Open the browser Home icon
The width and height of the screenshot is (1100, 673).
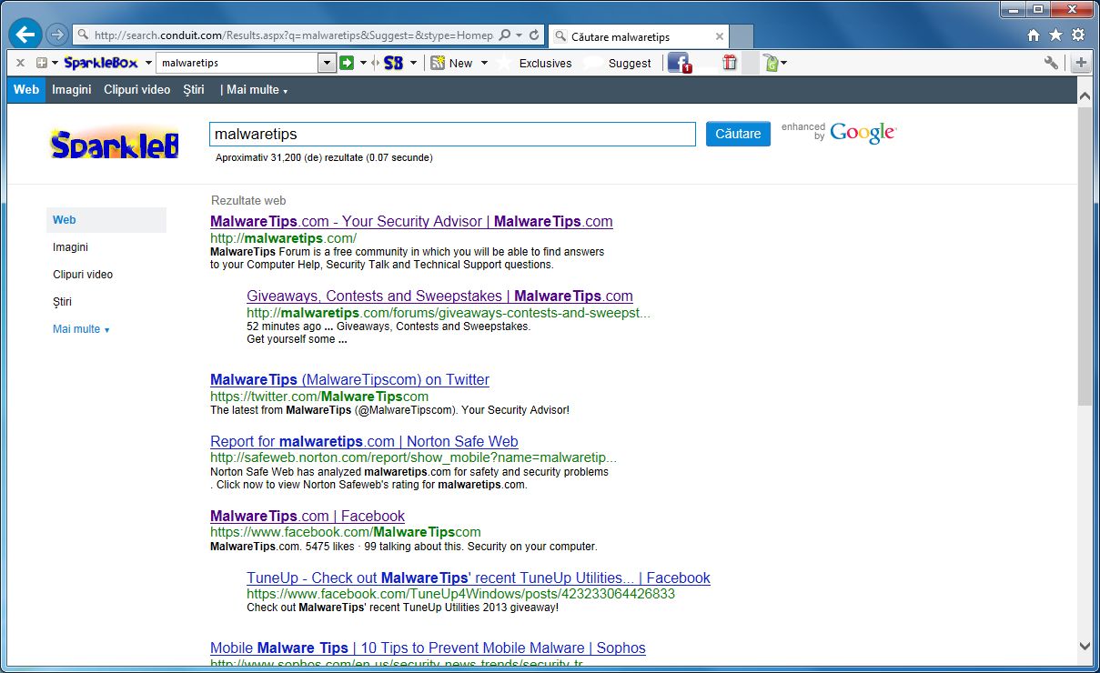(1034, 35)
